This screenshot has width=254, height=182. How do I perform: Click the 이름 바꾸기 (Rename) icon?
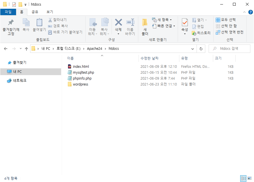[x=130, y=22]
